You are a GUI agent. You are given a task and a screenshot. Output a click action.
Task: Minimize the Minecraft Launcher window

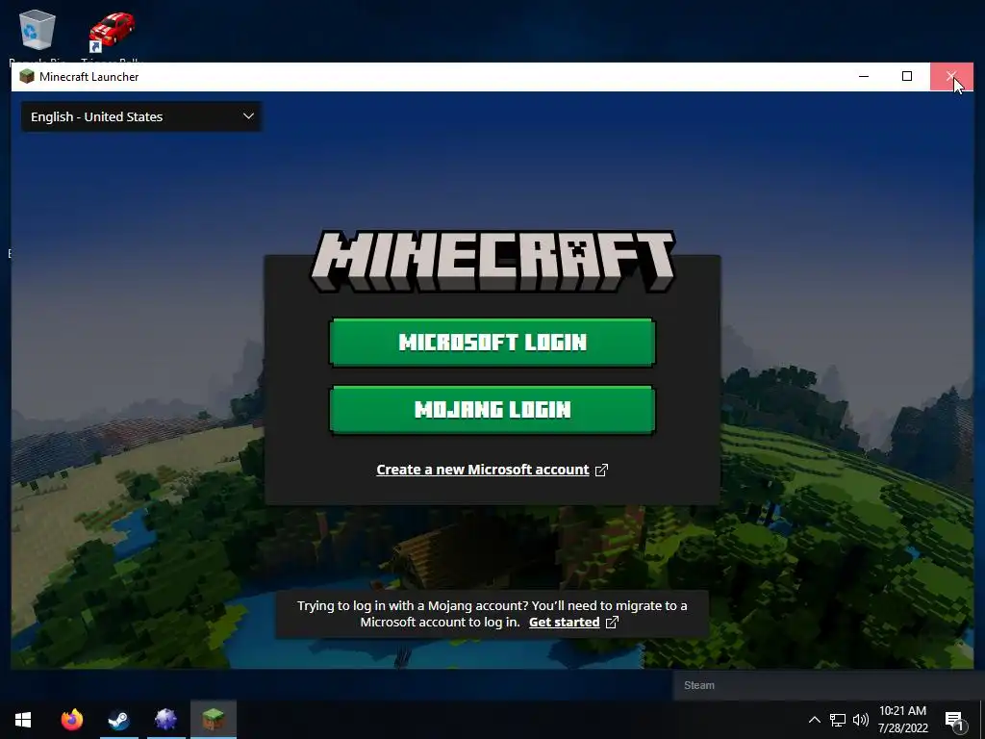864,76
